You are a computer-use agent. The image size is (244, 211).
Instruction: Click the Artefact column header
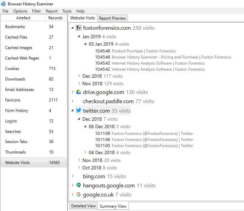23,18
